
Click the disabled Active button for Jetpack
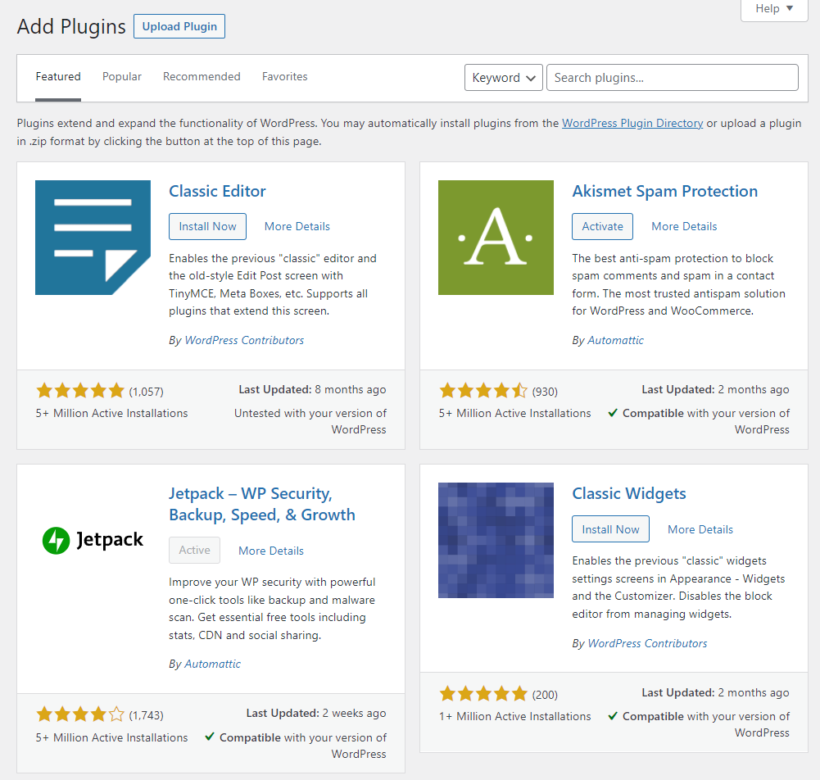click(194, 550)
